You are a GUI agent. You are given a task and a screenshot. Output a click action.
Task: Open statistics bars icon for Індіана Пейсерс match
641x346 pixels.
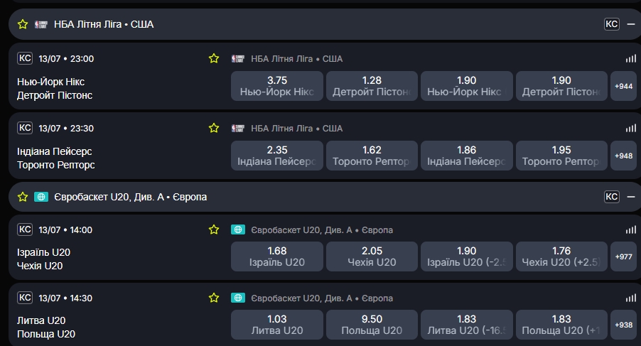pos(631,129)
